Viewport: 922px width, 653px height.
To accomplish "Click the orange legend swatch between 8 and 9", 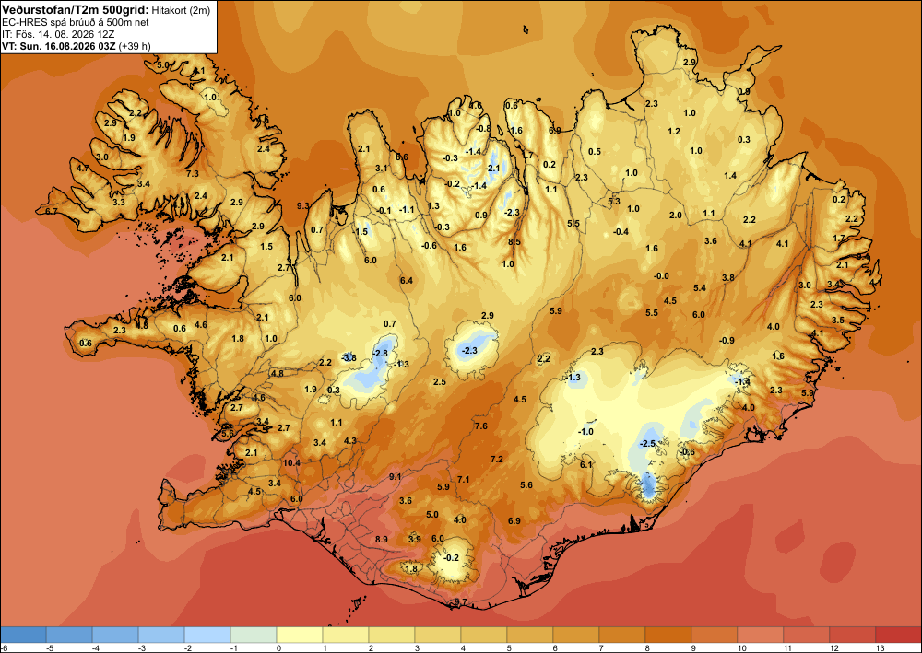I will point(668,635).
